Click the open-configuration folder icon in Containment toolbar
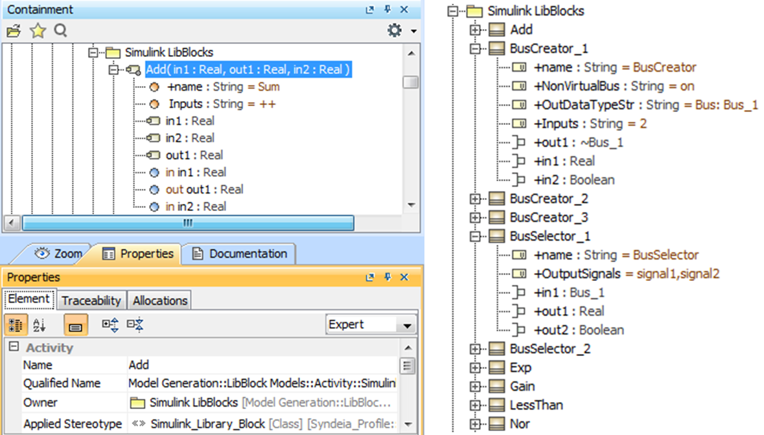764x435 pixels. pos(13,28)
